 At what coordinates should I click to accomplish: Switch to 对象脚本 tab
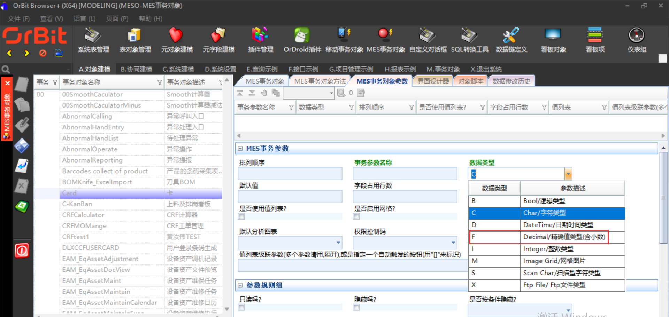[471, 81]
